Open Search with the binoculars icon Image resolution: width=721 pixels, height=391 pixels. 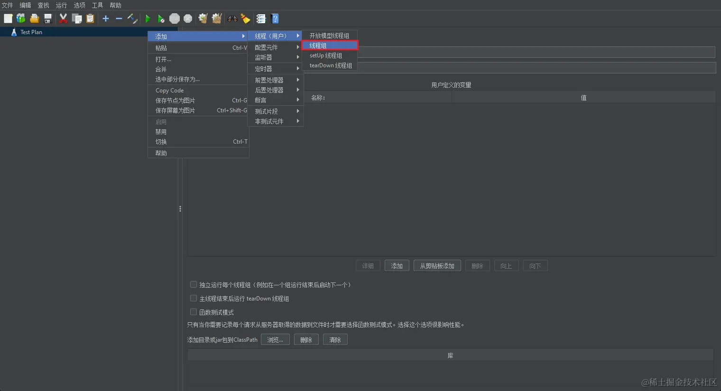[232, 18]
